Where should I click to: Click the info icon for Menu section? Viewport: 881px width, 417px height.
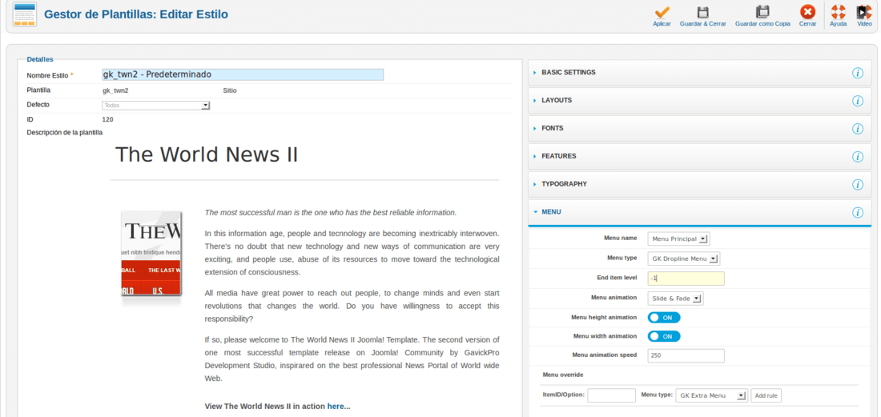(858, 212)
